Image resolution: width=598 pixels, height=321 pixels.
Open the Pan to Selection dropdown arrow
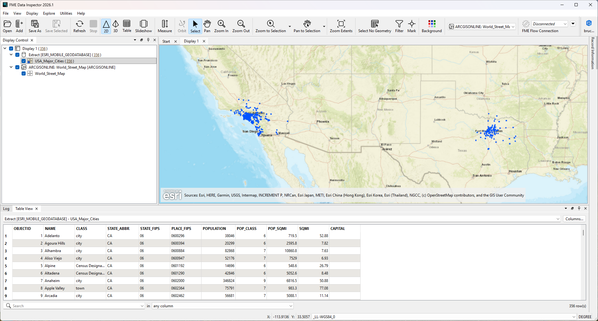324,27
